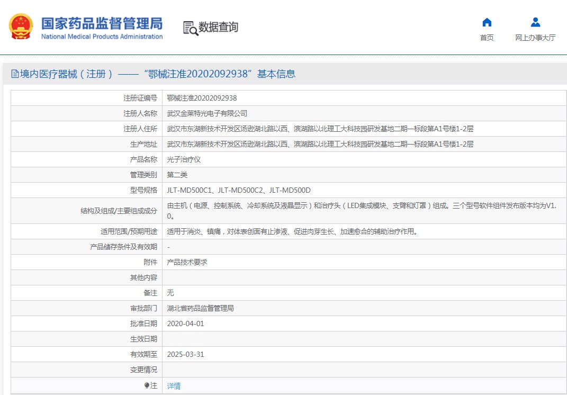Viewport: 567px width, 395px height.
Task: Click the 生效日期 label
Action: [x=143, y=339]
